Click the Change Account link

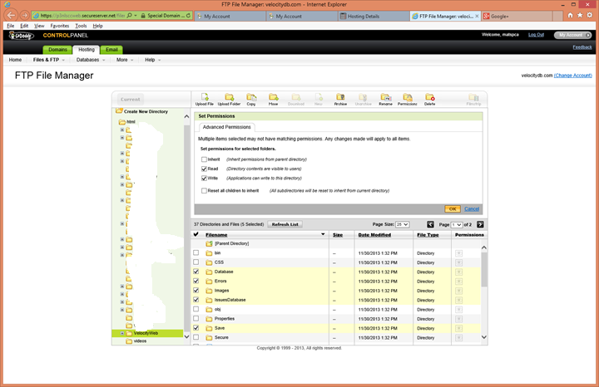(572, 76)
